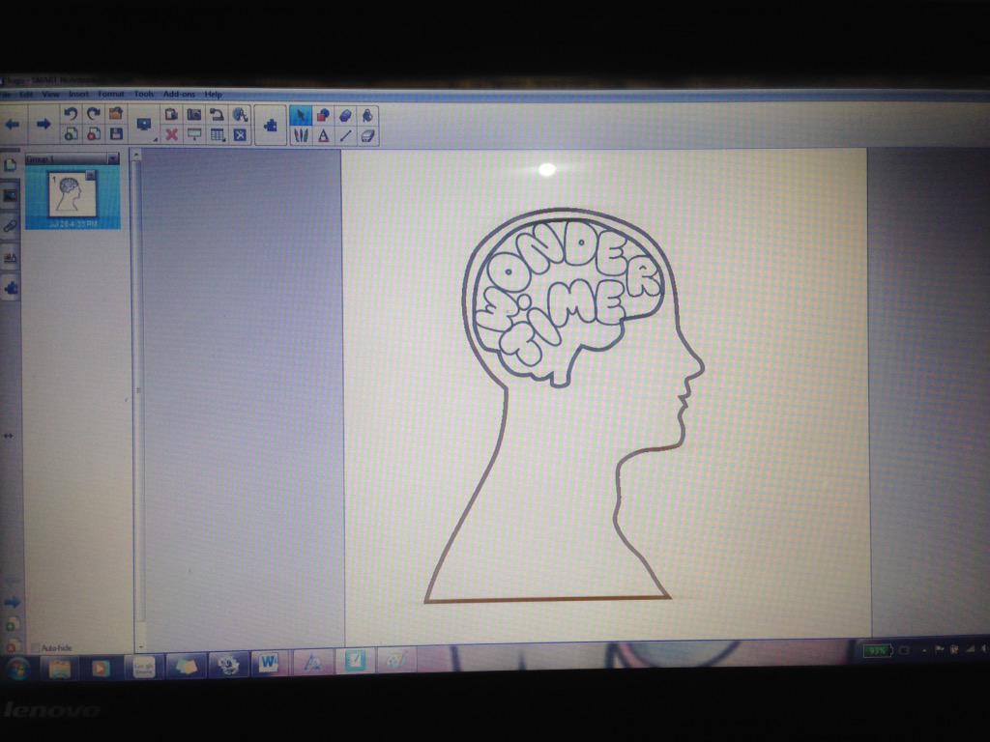Open Windows Explorer from the taskbar
The width and height of the screenshot is (990, 742).
[59, 668]
